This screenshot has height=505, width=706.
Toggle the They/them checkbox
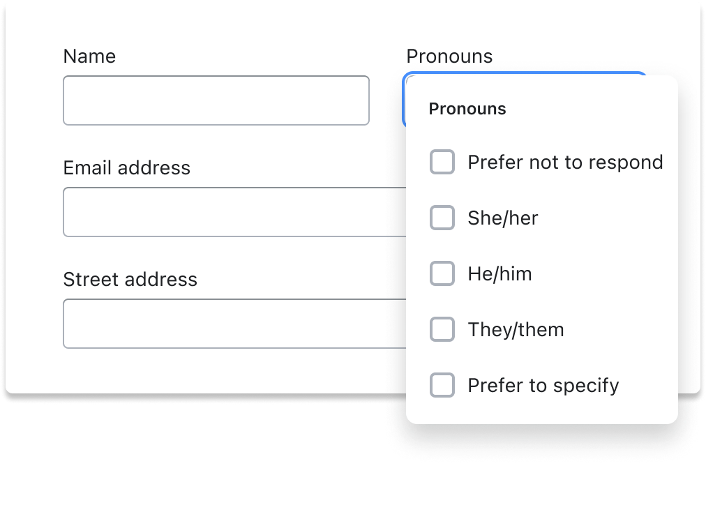[x=442, y=329]
